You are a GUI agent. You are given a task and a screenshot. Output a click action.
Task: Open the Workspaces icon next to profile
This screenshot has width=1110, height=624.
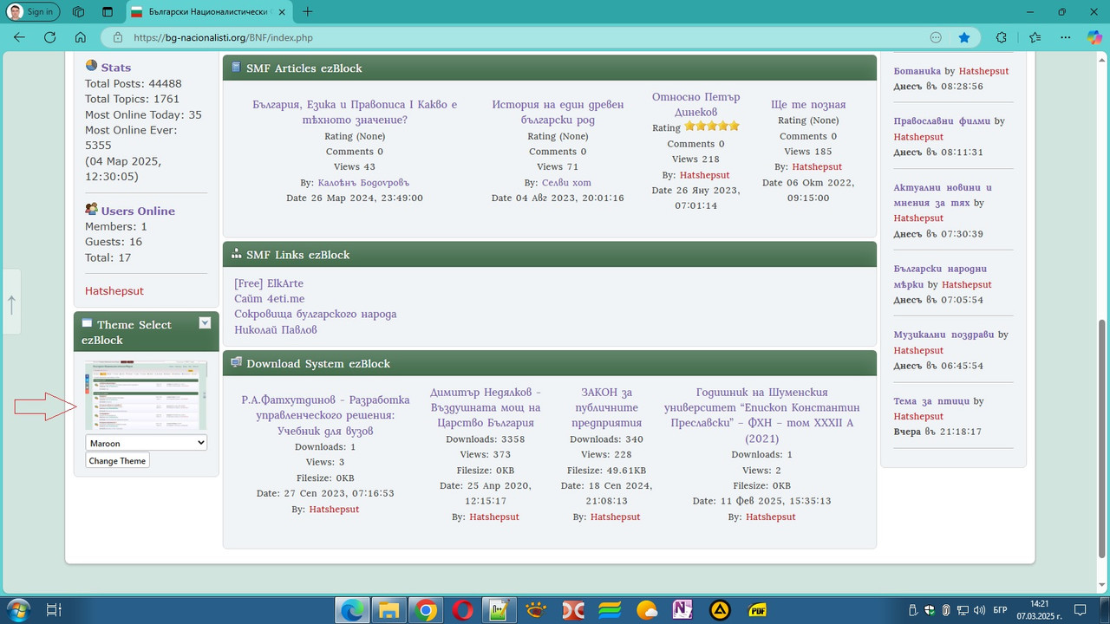79,12
